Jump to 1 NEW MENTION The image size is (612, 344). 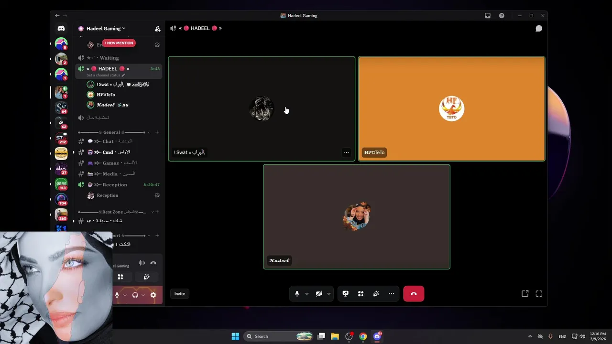119,43
